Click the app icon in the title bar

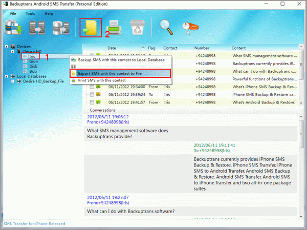coord(6,4)
